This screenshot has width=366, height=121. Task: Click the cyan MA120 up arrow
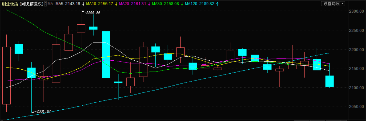217,4
